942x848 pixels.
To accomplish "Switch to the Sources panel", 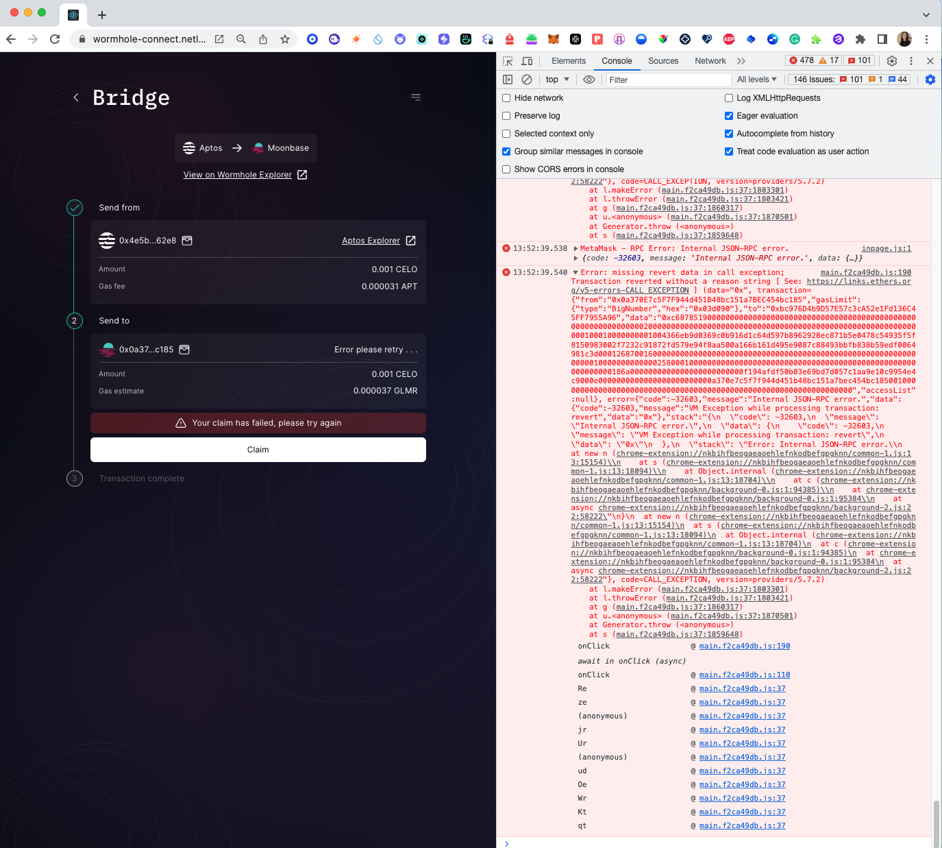I will (x=662, y=60).
